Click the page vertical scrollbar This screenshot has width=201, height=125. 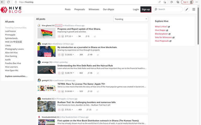pos(198,26)
